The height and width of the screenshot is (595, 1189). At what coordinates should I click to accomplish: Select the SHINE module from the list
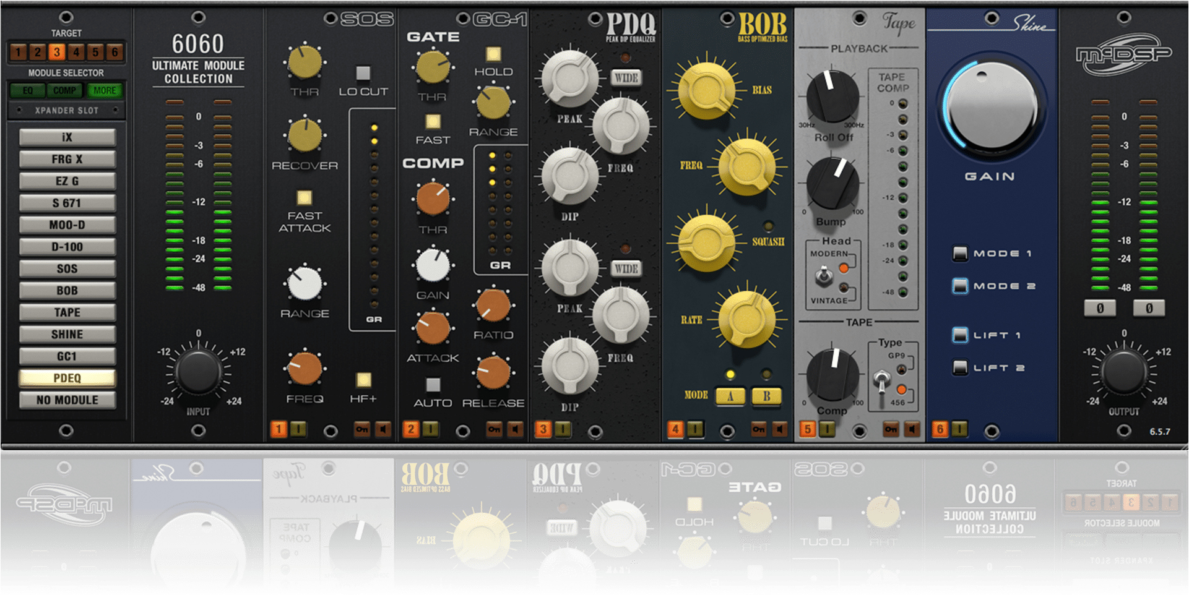pos(67,334)
